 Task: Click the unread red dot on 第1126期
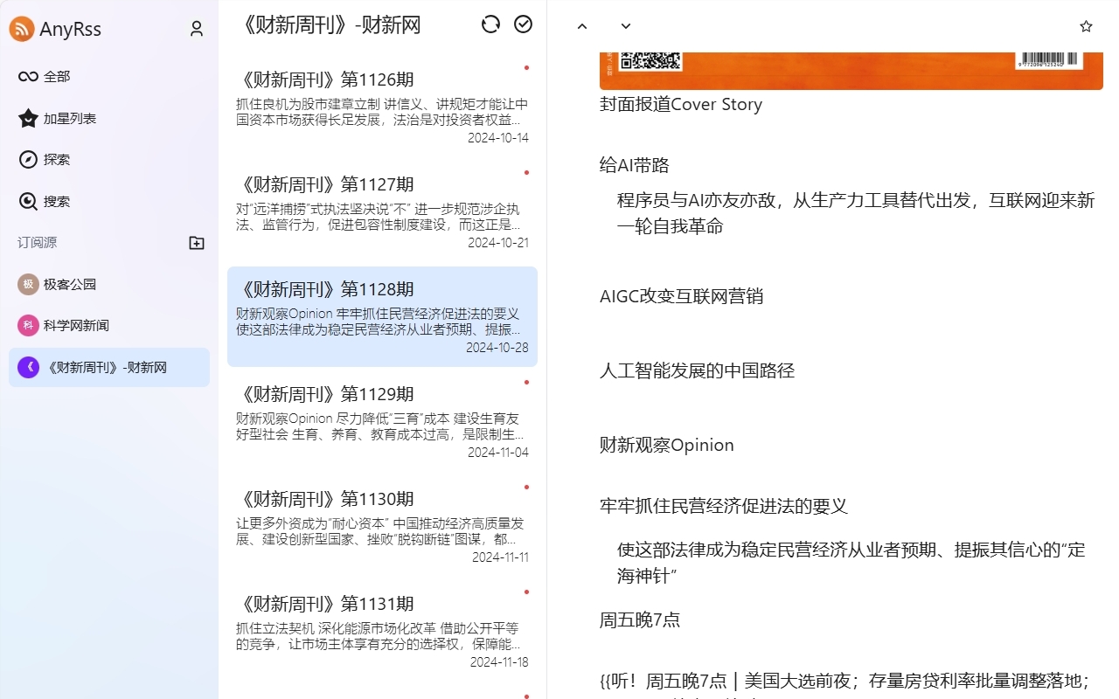[526, 67]
